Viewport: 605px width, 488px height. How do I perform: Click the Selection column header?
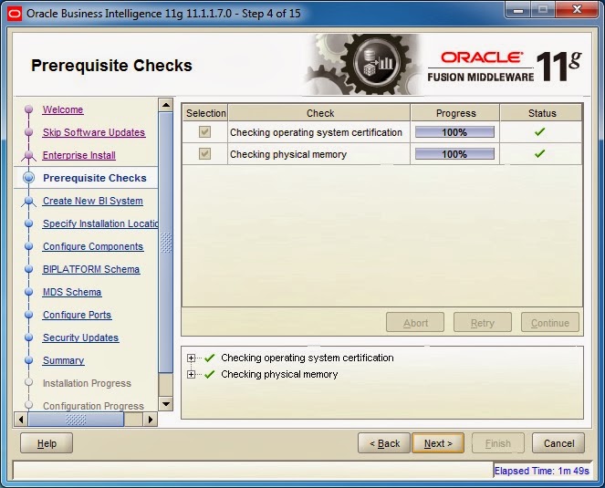pos(205,112)
